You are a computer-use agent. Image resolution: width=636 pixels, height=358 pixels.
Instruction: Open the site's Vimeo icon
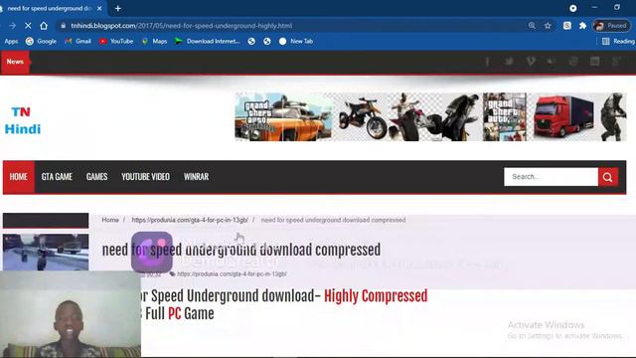[x=530, y=62]
